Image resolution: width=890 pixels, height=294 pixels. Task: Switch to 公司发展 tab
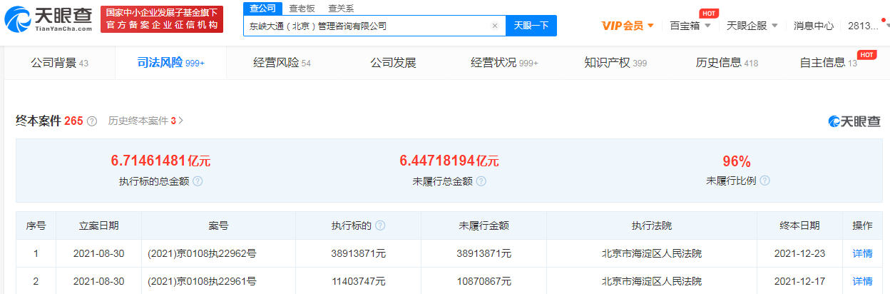pyautogui.click(x=393, y=63)
